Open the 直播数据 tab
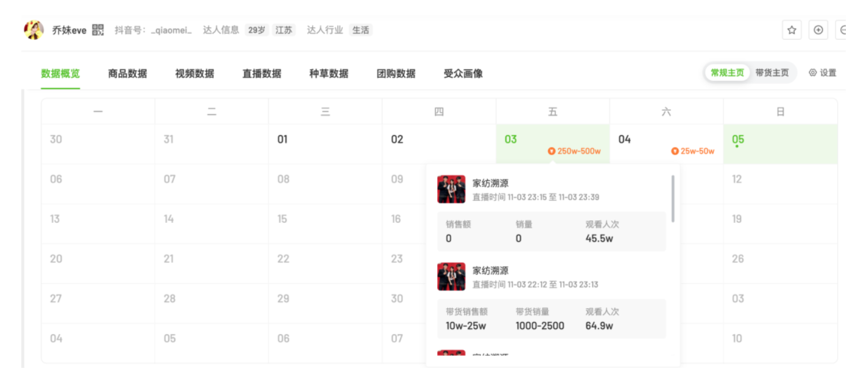This screenshot has height=380, width=861. [262, 74]
